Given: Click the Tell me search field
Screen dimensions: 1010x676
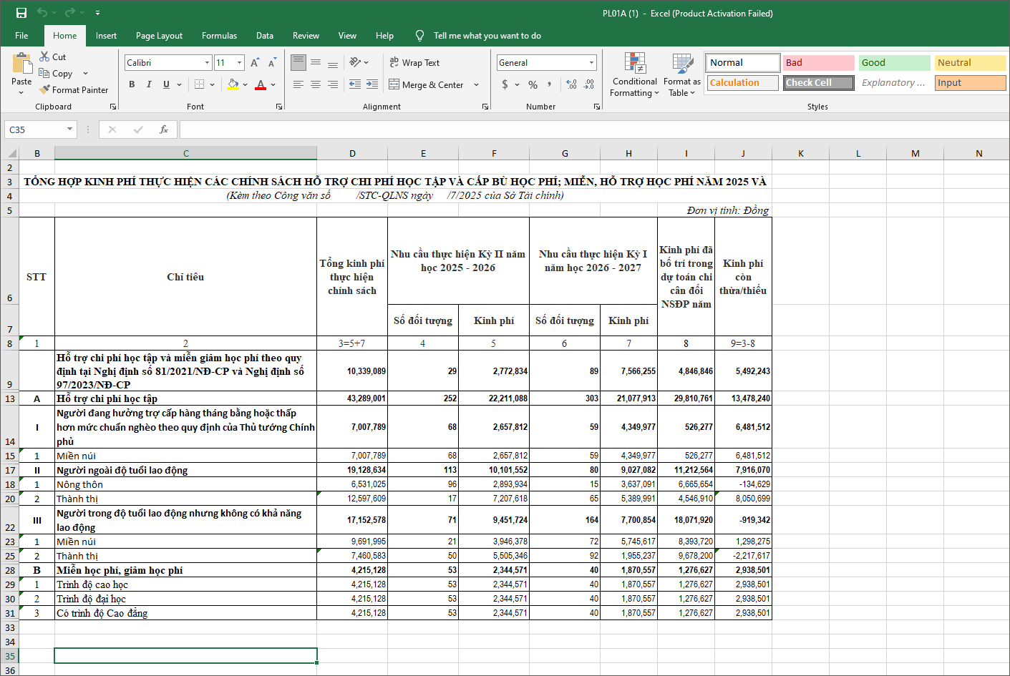Looking at the screenshot, I should pyautogui.click(x=487, y=36).
